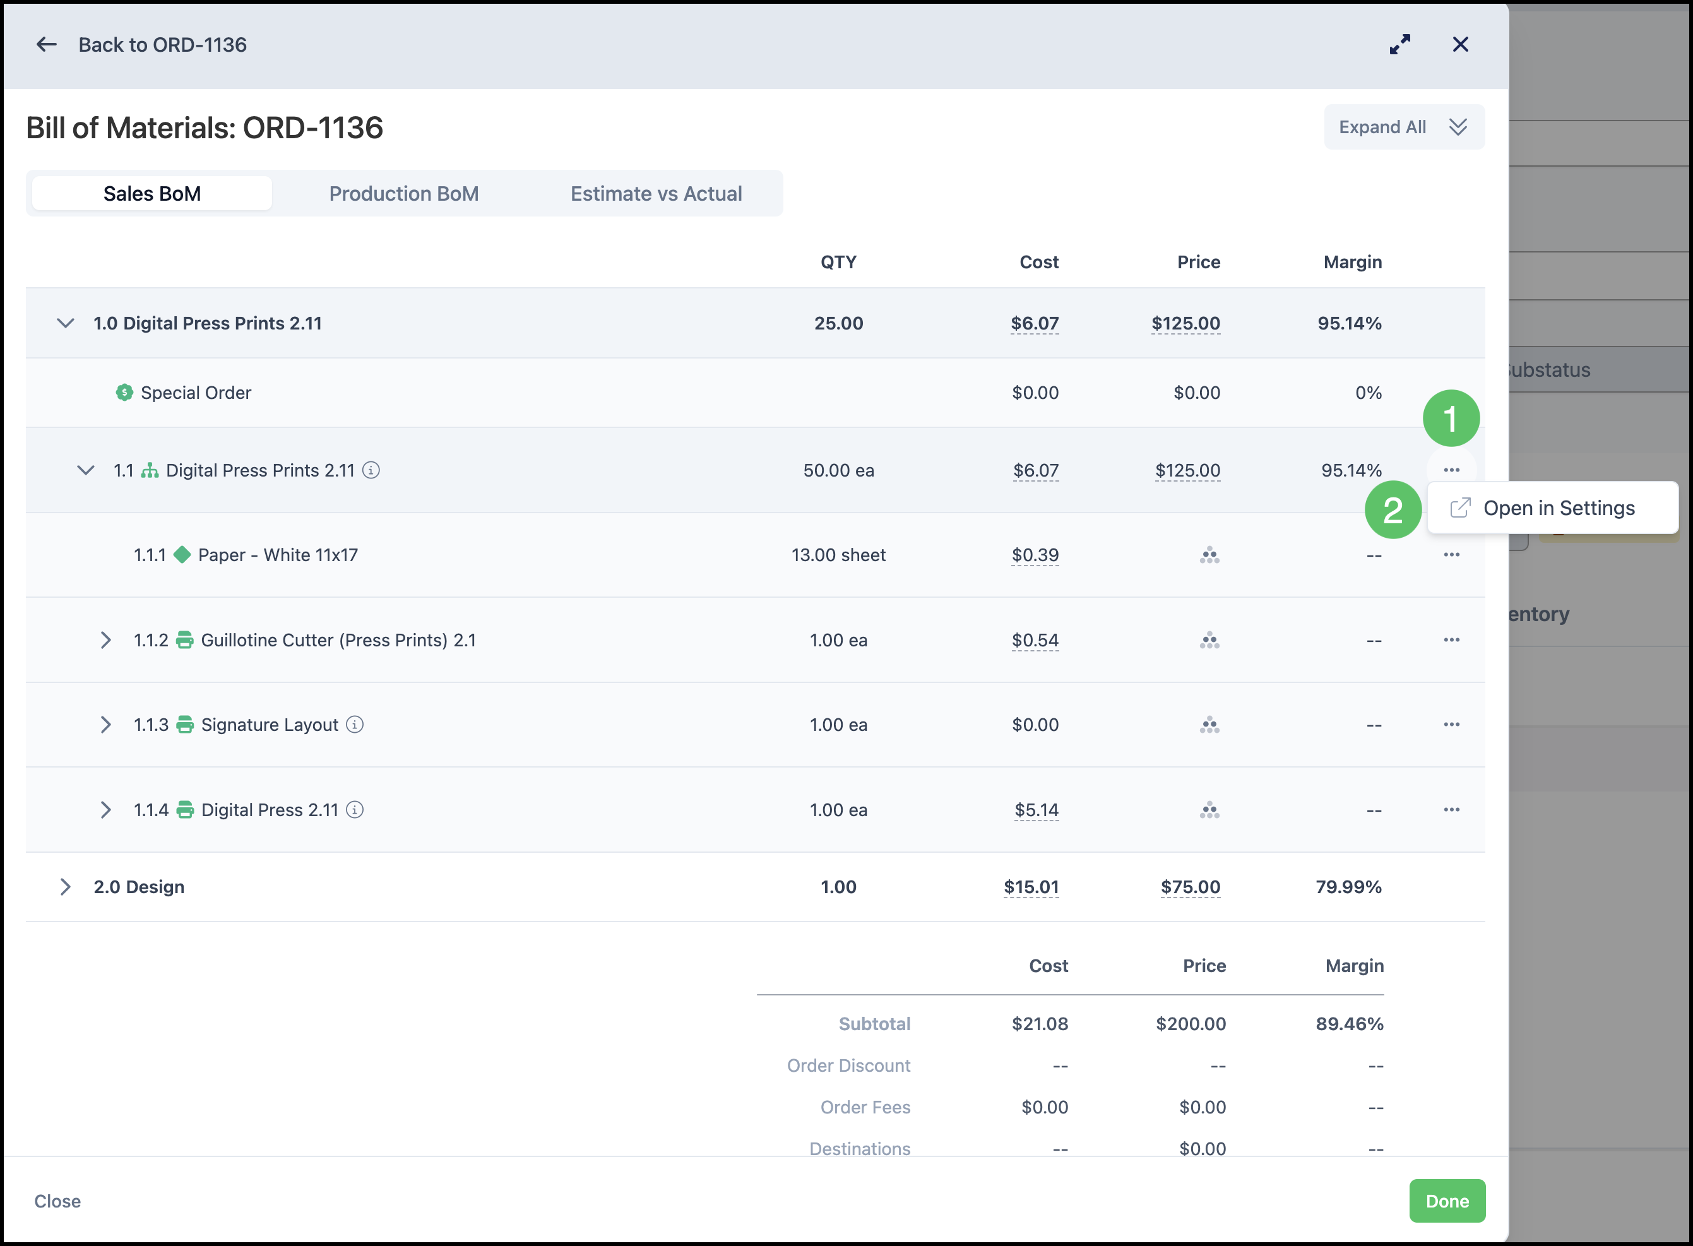Screen dimensions: 1693x1246
Task: Click the $125.00 price link in row 1.0
Action: [x=1185, y=323]
